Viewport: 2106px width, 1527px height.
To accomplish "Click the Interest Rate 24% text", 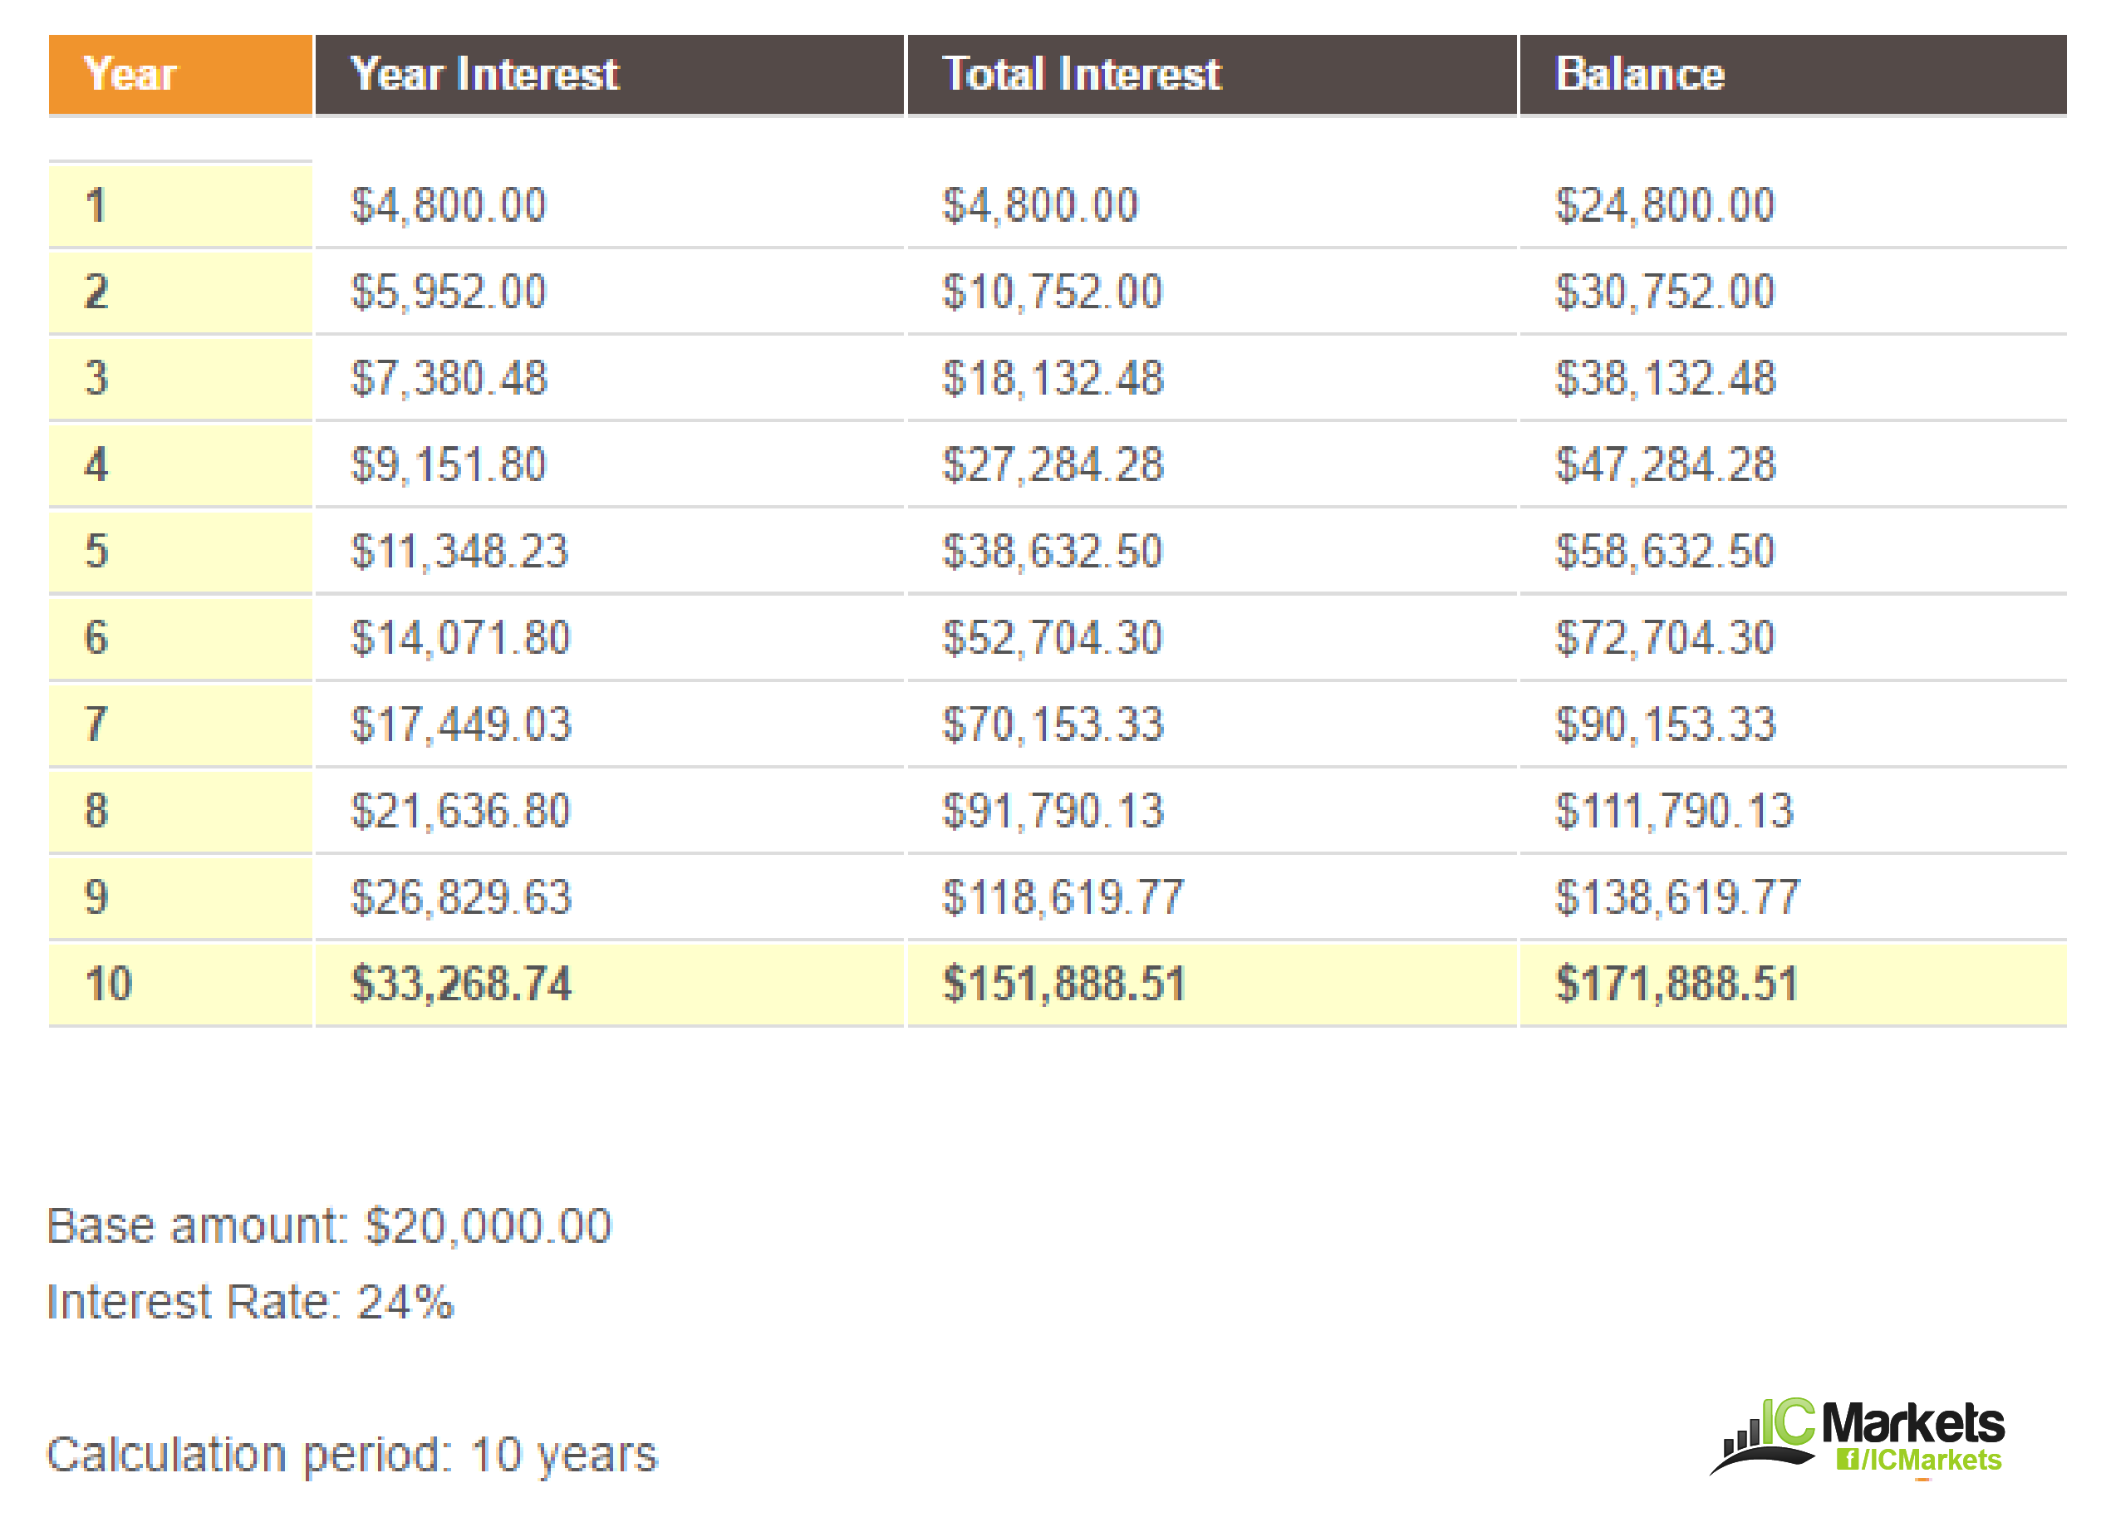I will click(251, 1302).
